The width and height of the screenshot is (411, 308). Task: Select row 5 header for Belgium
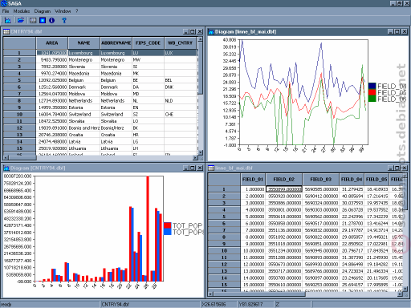[19, 80]
